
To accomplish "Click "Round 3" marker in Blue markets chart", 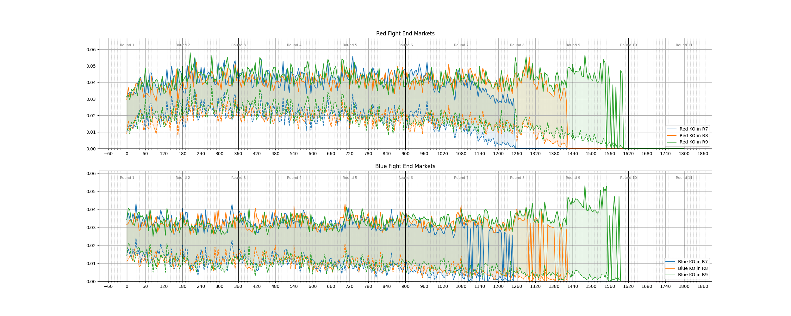I will [x=238, y=178].
